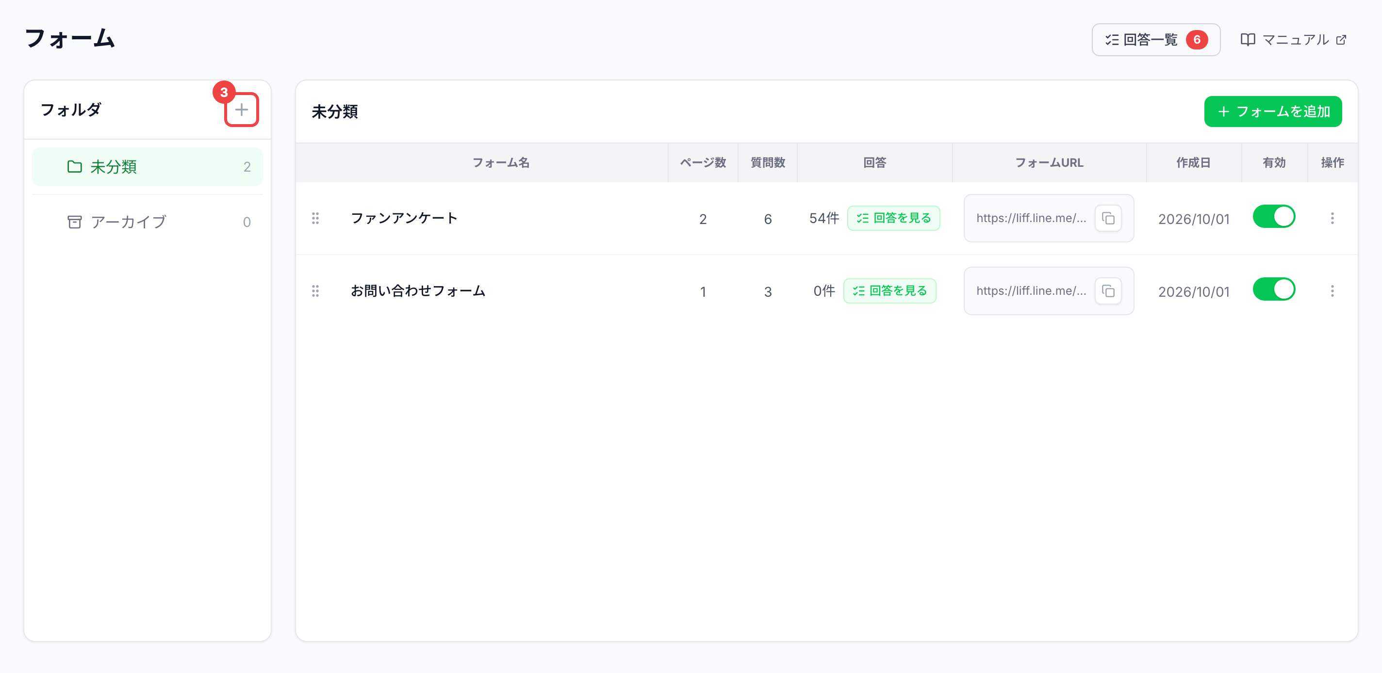
Task: Disable the お問い合わせフォーム form toggle
Action: (1274, 289)
